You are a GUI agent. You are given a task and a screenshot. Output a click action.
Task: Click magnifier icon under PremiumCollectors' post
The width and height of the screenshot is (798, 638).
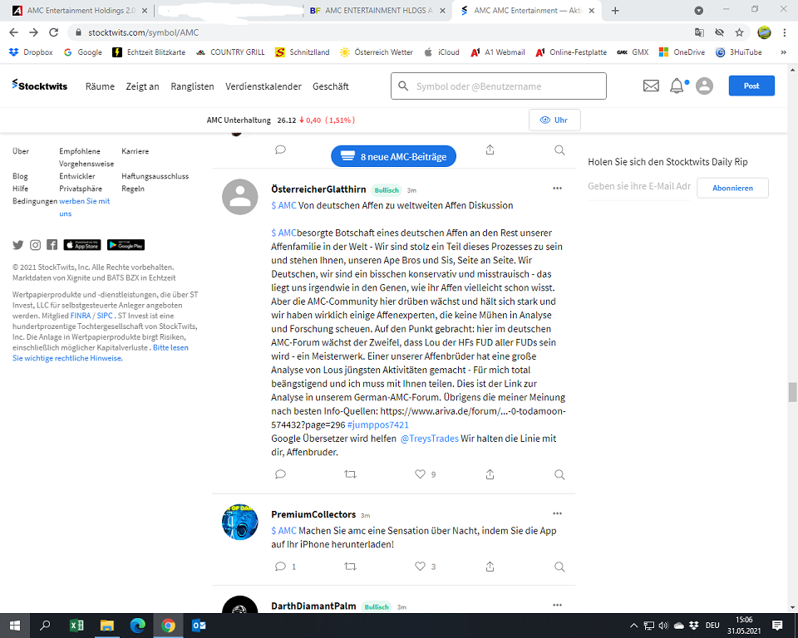coord(559,567)
